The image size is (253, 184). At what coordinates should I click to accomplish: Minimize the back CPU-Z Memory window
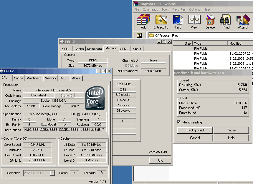point(159,42)
